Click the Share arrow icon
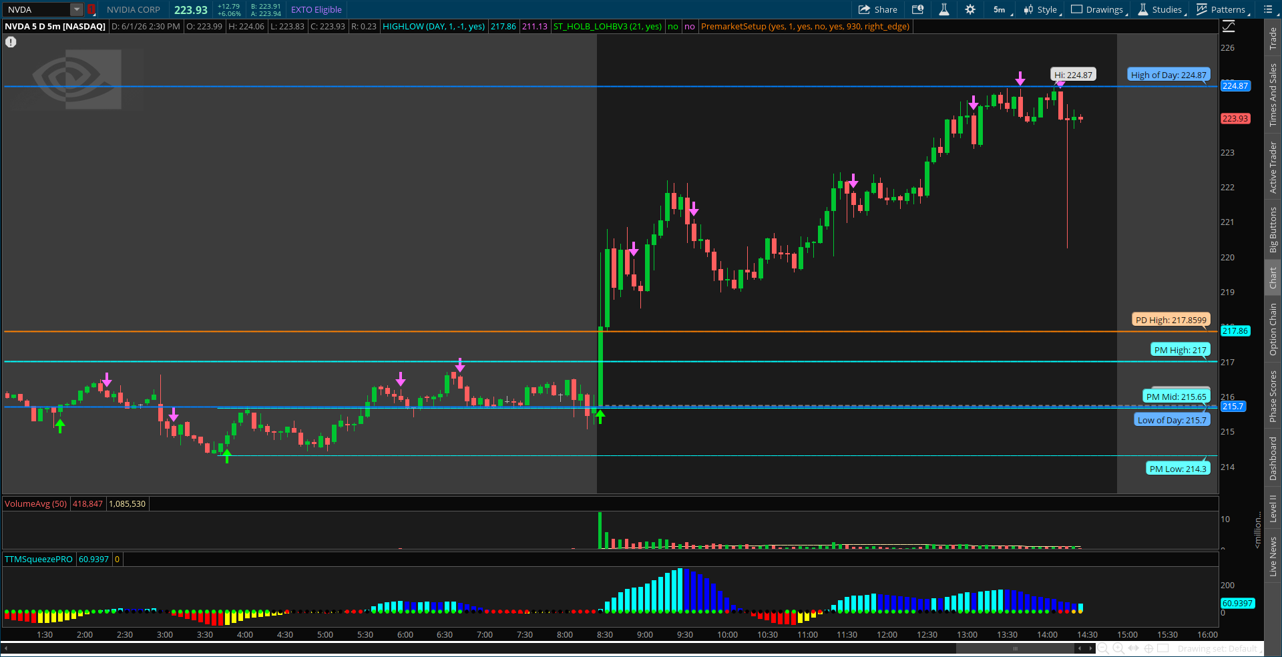The height and width of the screenshot is (657, 1282). coord(864,9)
